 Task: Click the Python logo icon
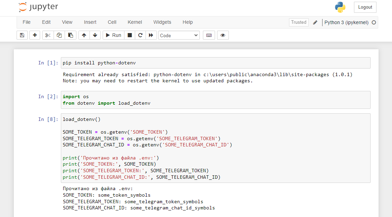(340, 7)
